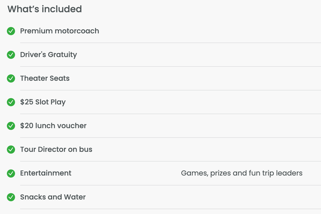The height and width of the screenshot is (214, 321).
Task: Select the checkmark icon next to Entertainment
Action: point(11,173)
